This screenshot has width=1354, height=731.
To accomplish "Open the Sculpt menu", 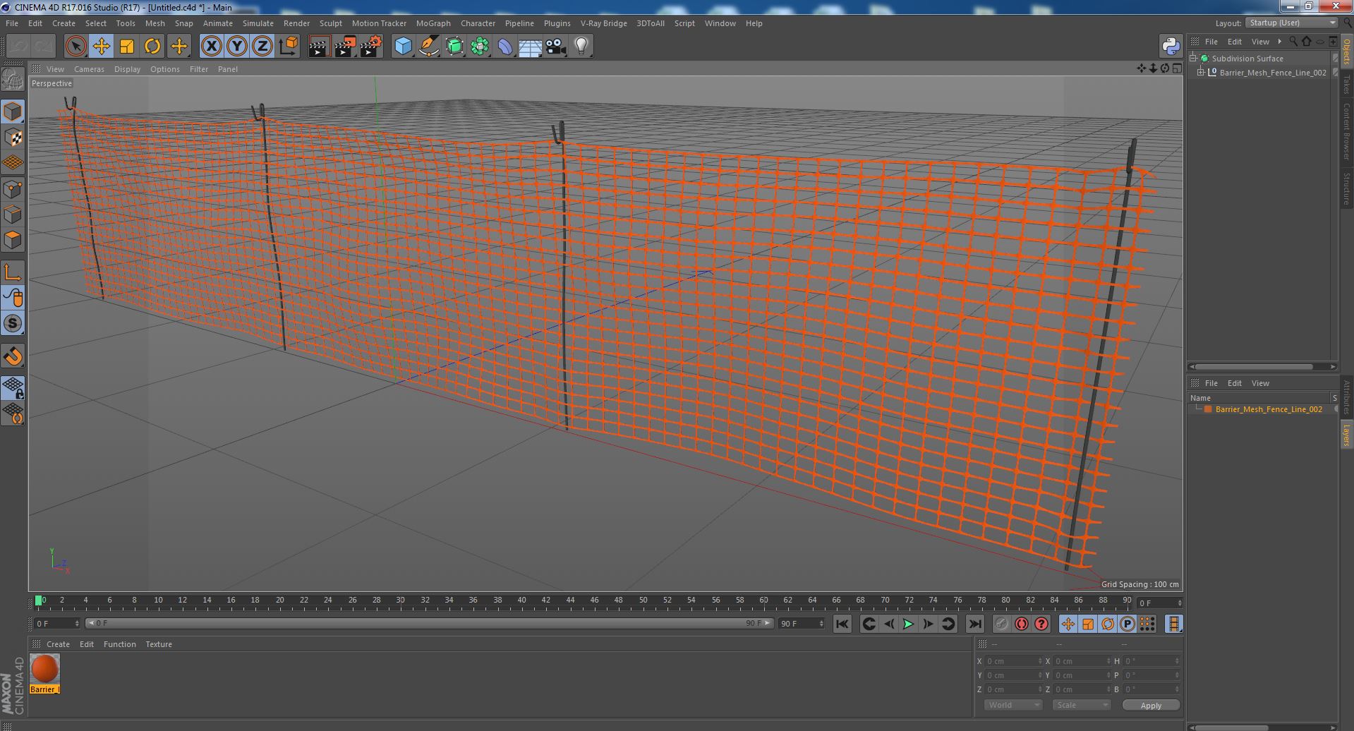I will [330, 23].
